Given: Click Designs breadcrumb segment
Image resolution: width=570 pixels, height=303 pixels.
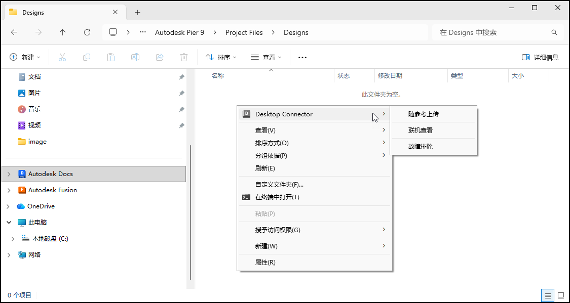Looking at the screenshot, I should (296, 32).
